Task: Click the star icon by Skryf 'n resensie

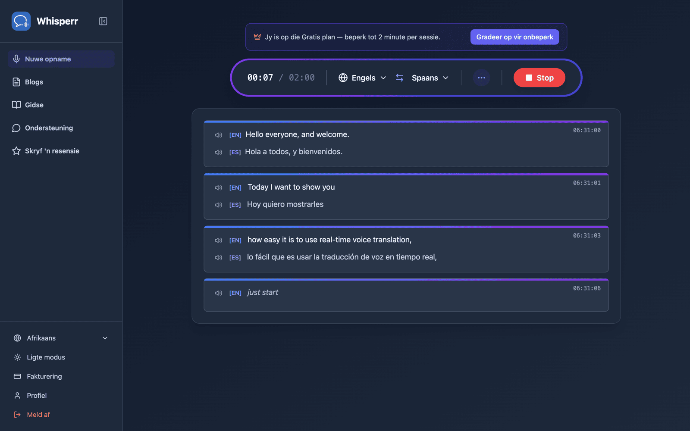Action: coord(16,151)
